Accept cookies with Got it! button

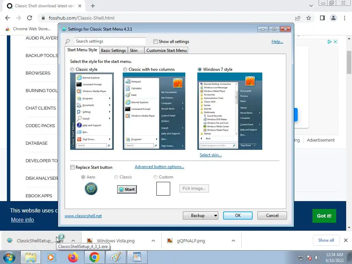point(324,216)
